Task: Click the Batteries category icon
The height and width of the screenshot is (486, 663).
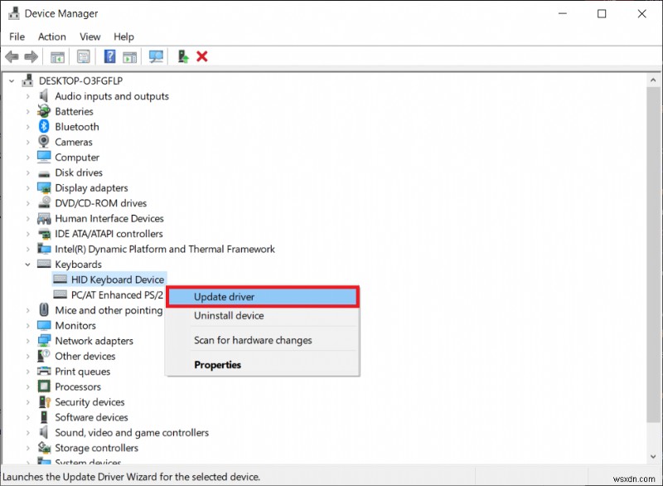Action: pos(44,111)
